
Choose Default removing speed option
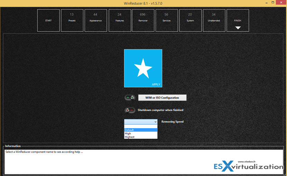tap(141, 130)
